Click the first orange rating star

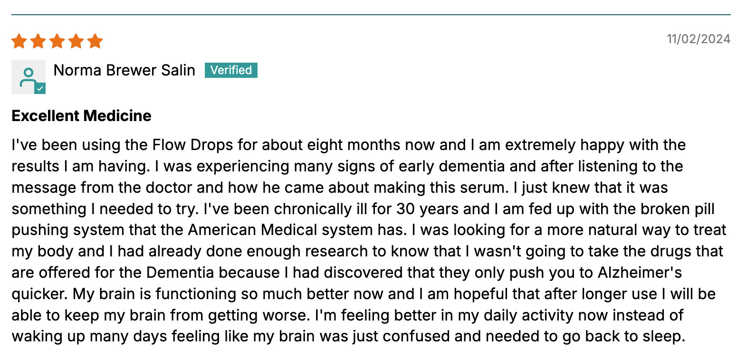click(x=19, y=41)
